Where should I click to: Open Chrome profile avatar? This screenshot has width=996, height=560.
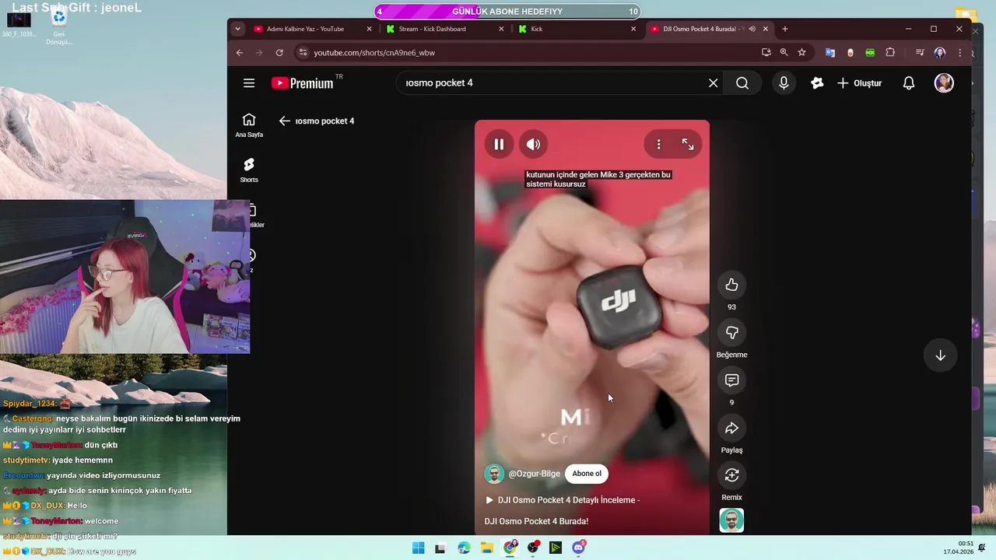point(940,53)
